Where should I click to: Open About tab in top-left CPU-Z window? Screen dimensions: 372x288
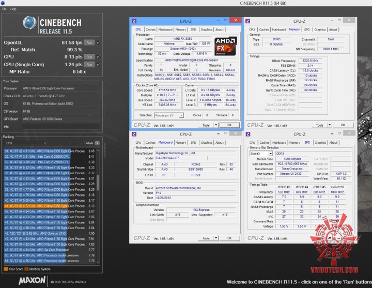point(220,29)
